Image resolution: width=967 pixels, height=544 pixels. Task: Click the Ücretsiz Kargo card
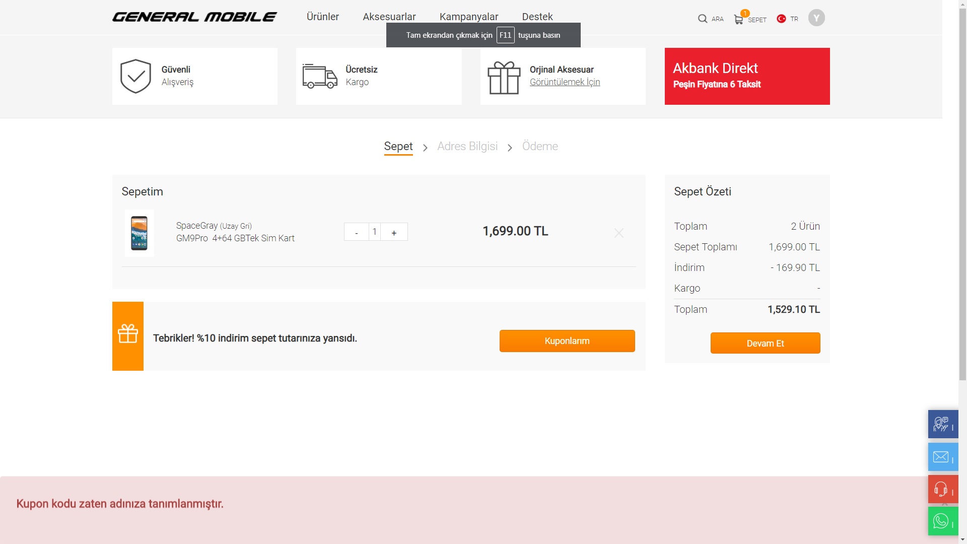[x=379, y=76]
